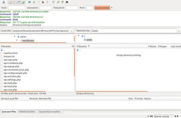Refresh the file and folder lists

point(29,2)
